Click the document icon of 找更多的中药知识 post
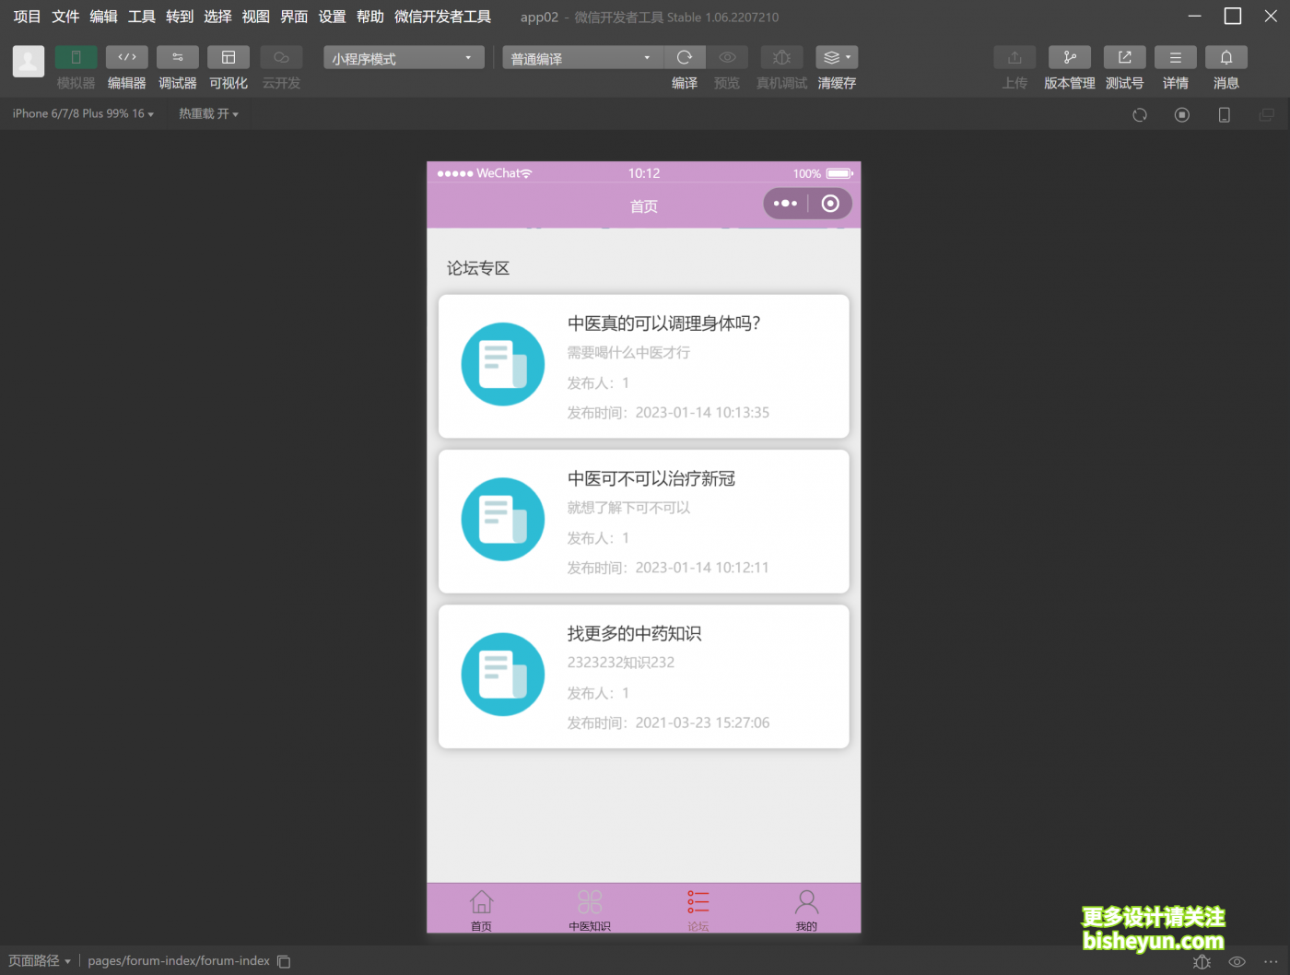 click(x=503, y=674)
